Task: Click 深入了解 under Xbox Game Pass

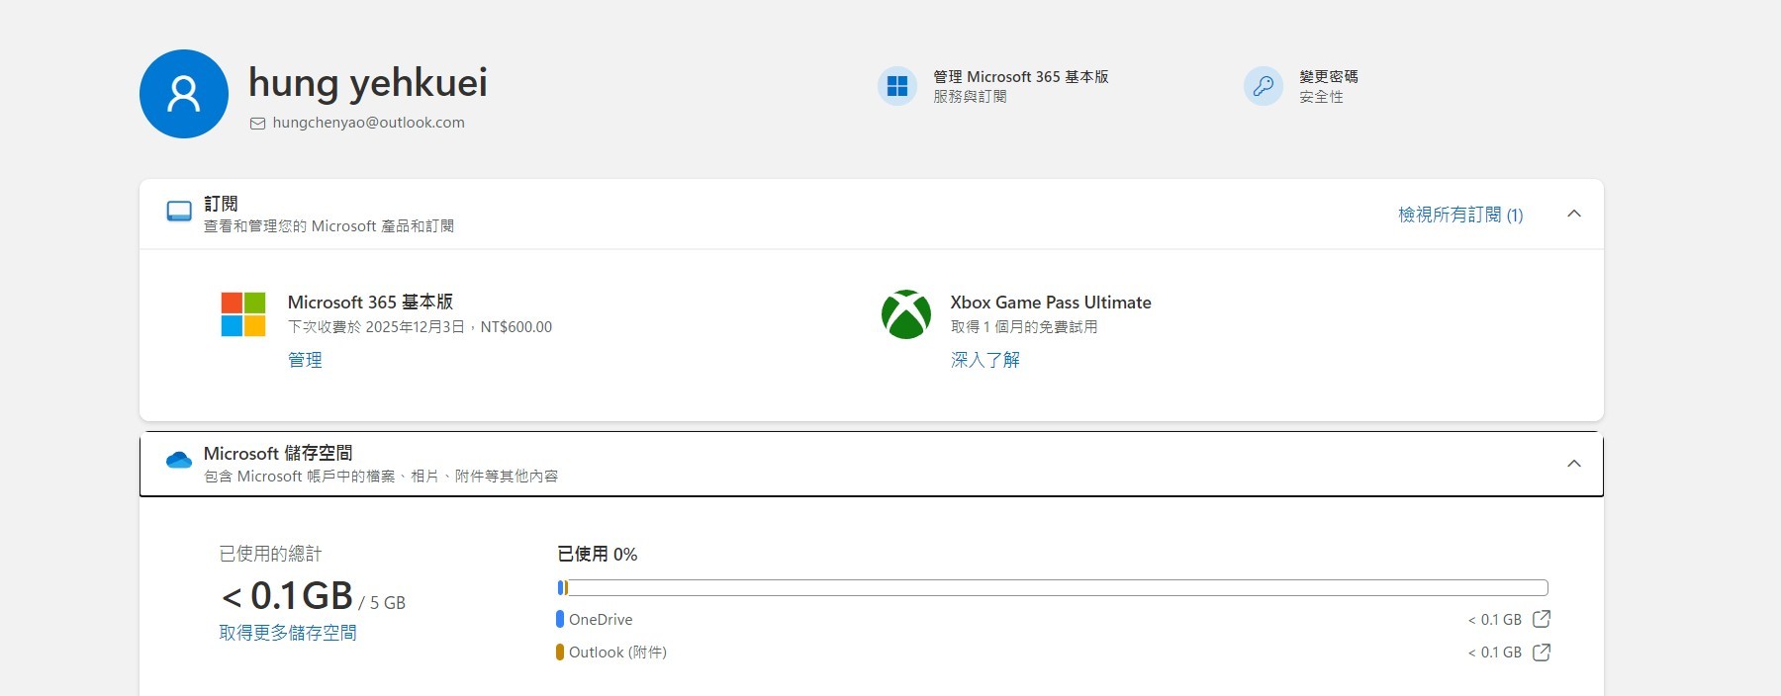Action: pos(984,360)
